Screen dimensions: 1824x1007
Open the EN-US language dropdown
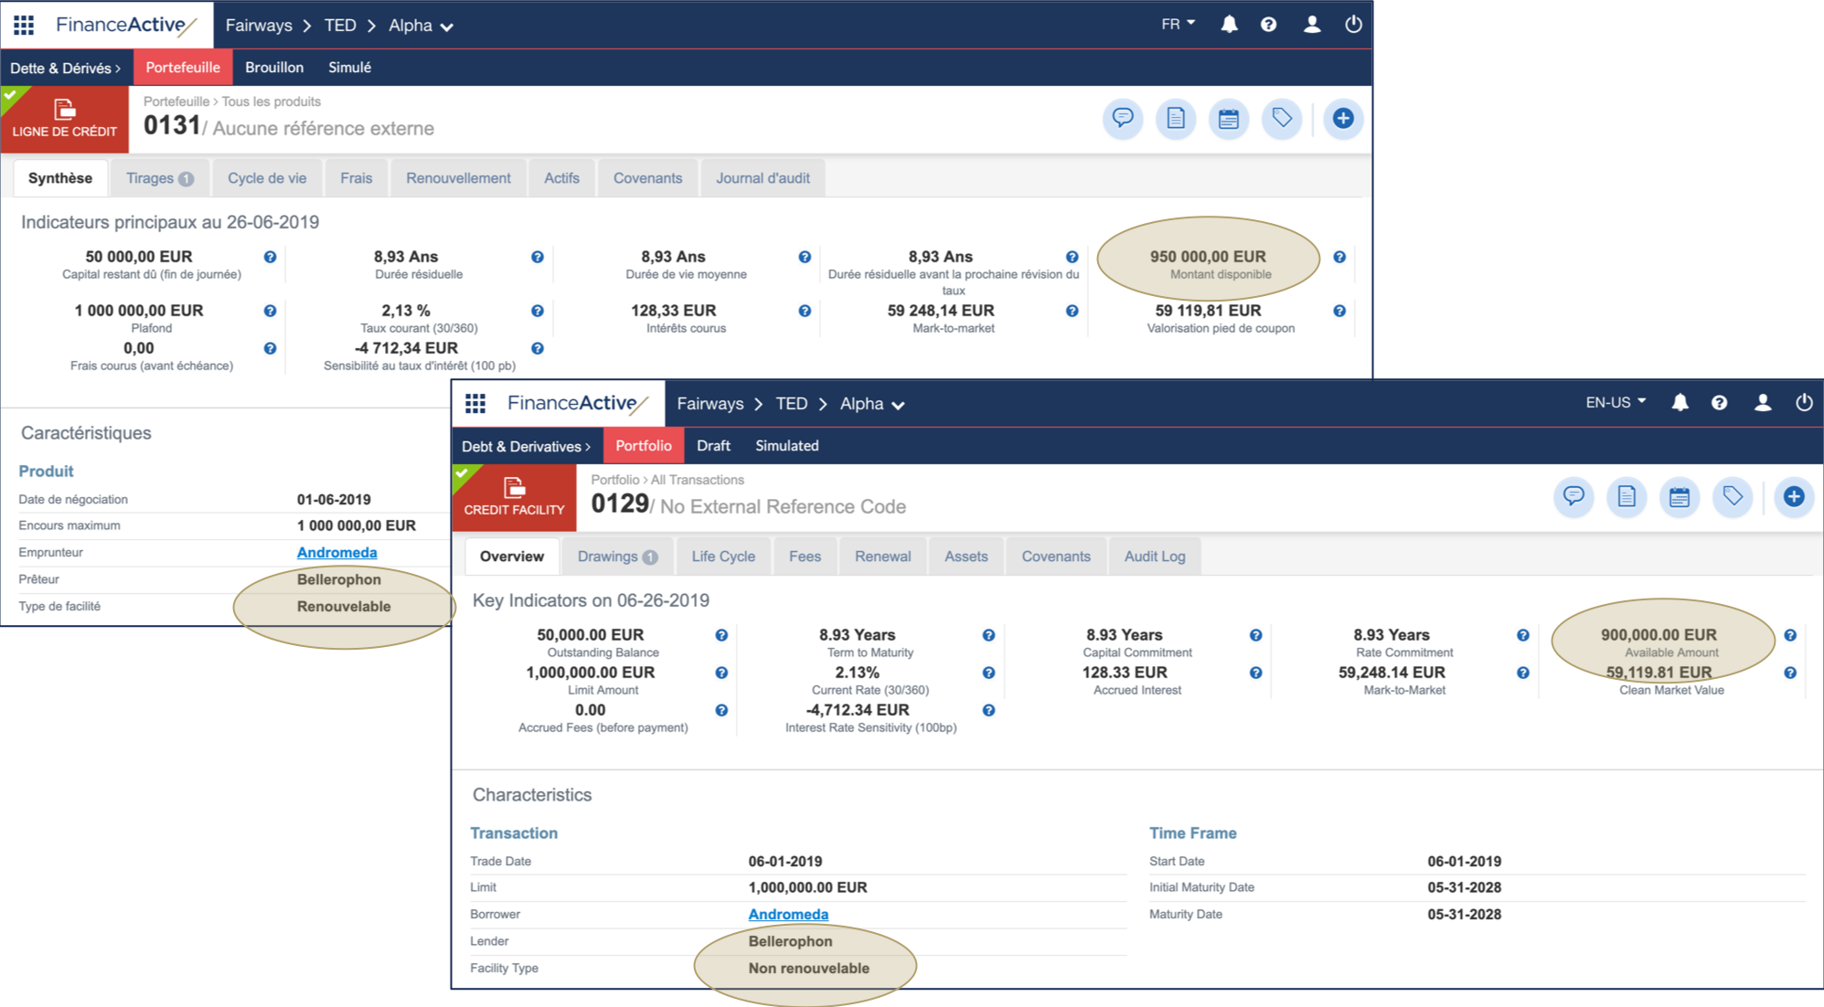(1616, 403)
